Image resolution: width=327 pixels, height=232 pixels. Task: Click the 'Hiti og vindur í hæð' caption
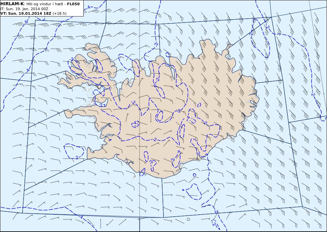point(44,4)
